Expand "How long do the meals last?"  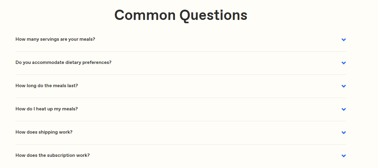point(47,86)
